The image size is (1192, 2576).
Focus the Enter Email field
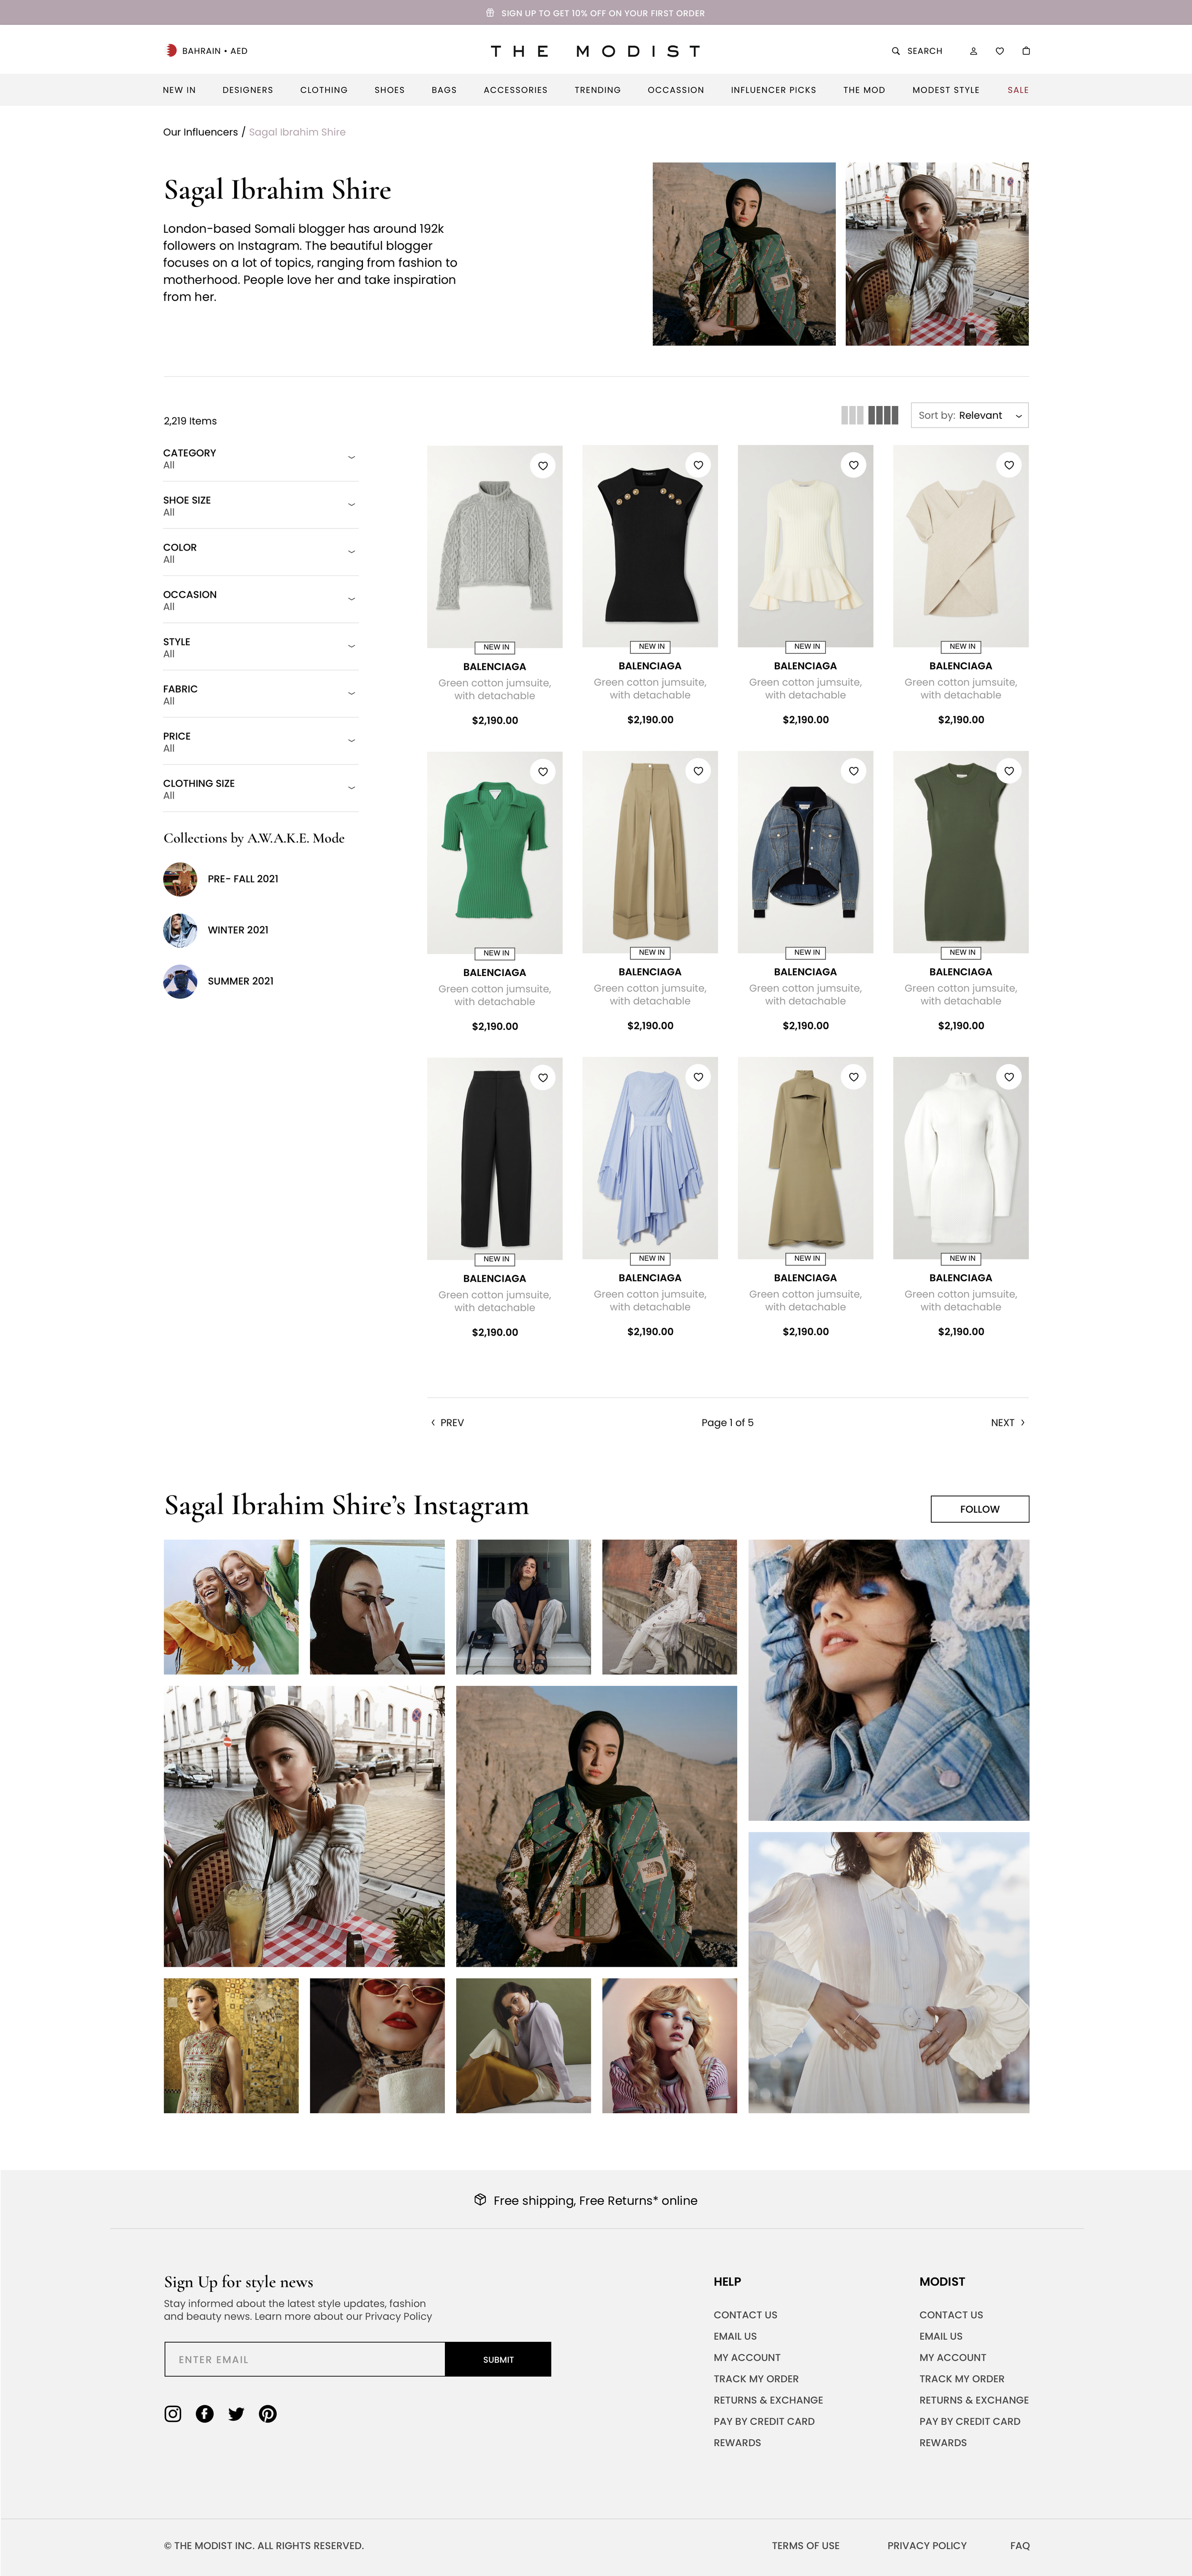click(305, 2359)
